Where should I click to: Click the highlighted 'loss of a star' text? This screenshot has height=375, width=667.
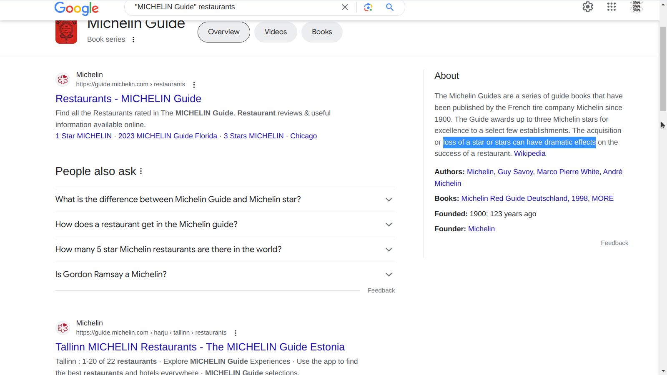(x=519, y=142)
